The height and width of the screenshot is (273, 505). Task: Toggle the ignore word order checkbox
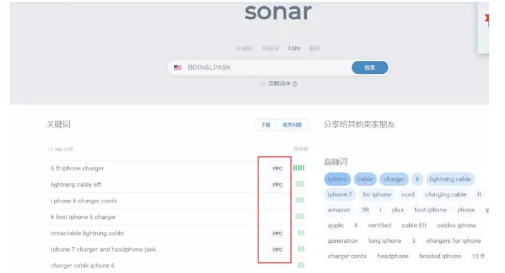[263, 83]
